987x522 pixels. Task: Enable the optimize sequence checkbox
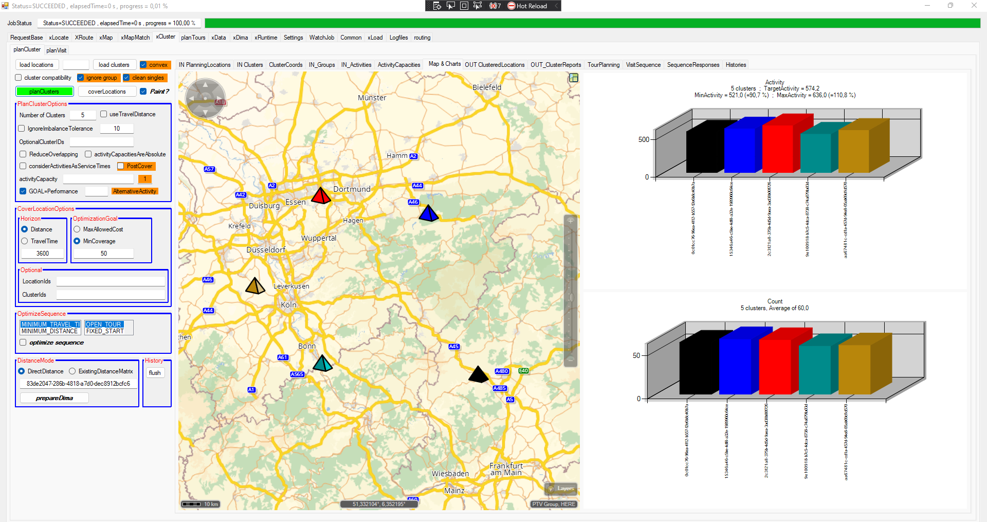pos(23,343)
